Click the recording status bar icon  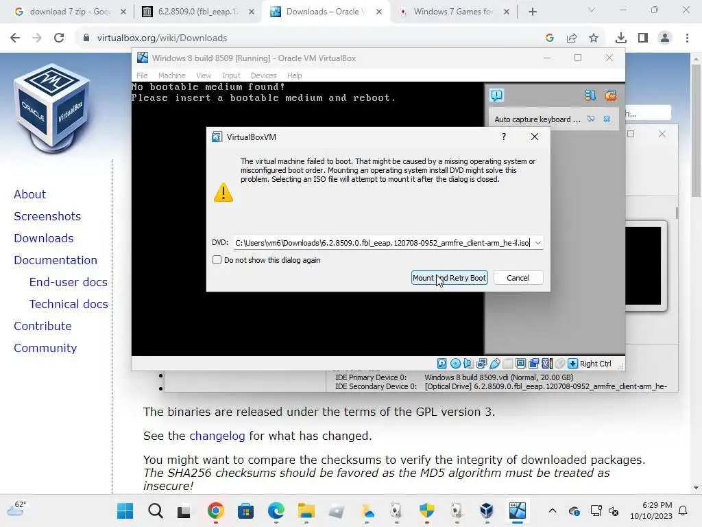coord(533,364)
